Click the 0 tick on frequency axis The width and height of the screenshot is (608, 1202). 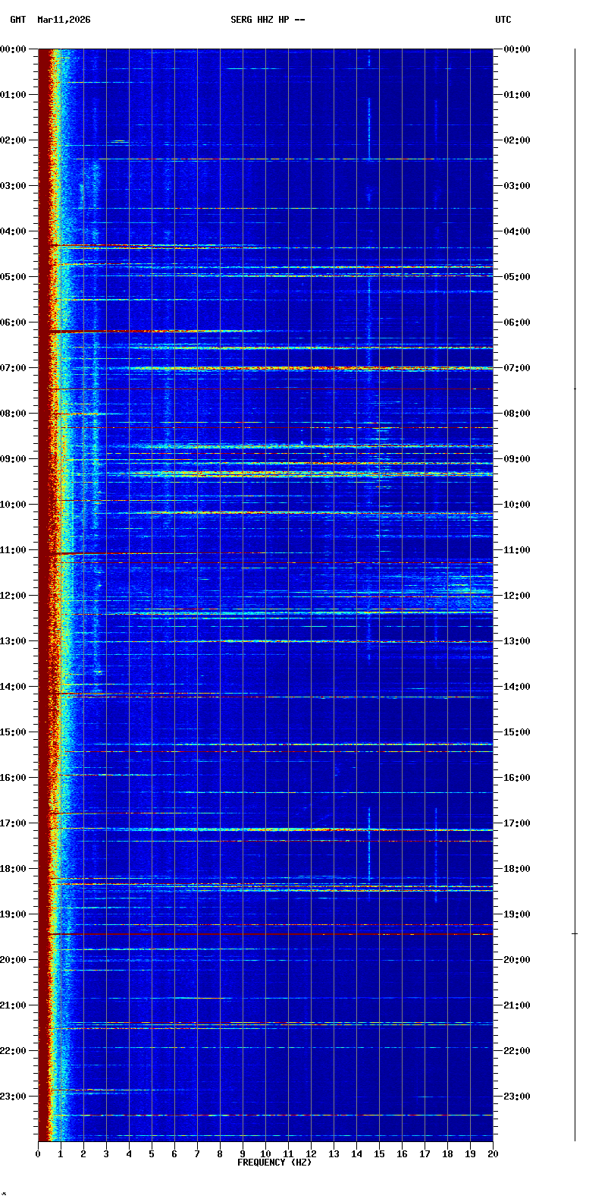[x=38, y=1154]
